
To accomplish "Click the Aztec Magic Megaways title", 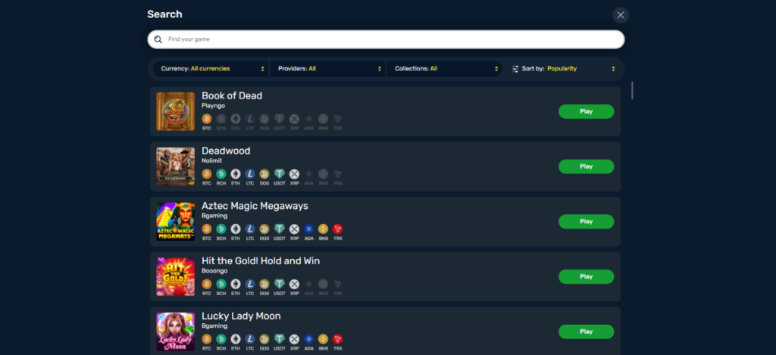I will (255, 206).
